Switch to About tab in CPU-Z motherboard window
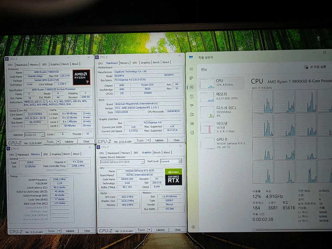This screenshot has width=332, height=249. [166, 62]
